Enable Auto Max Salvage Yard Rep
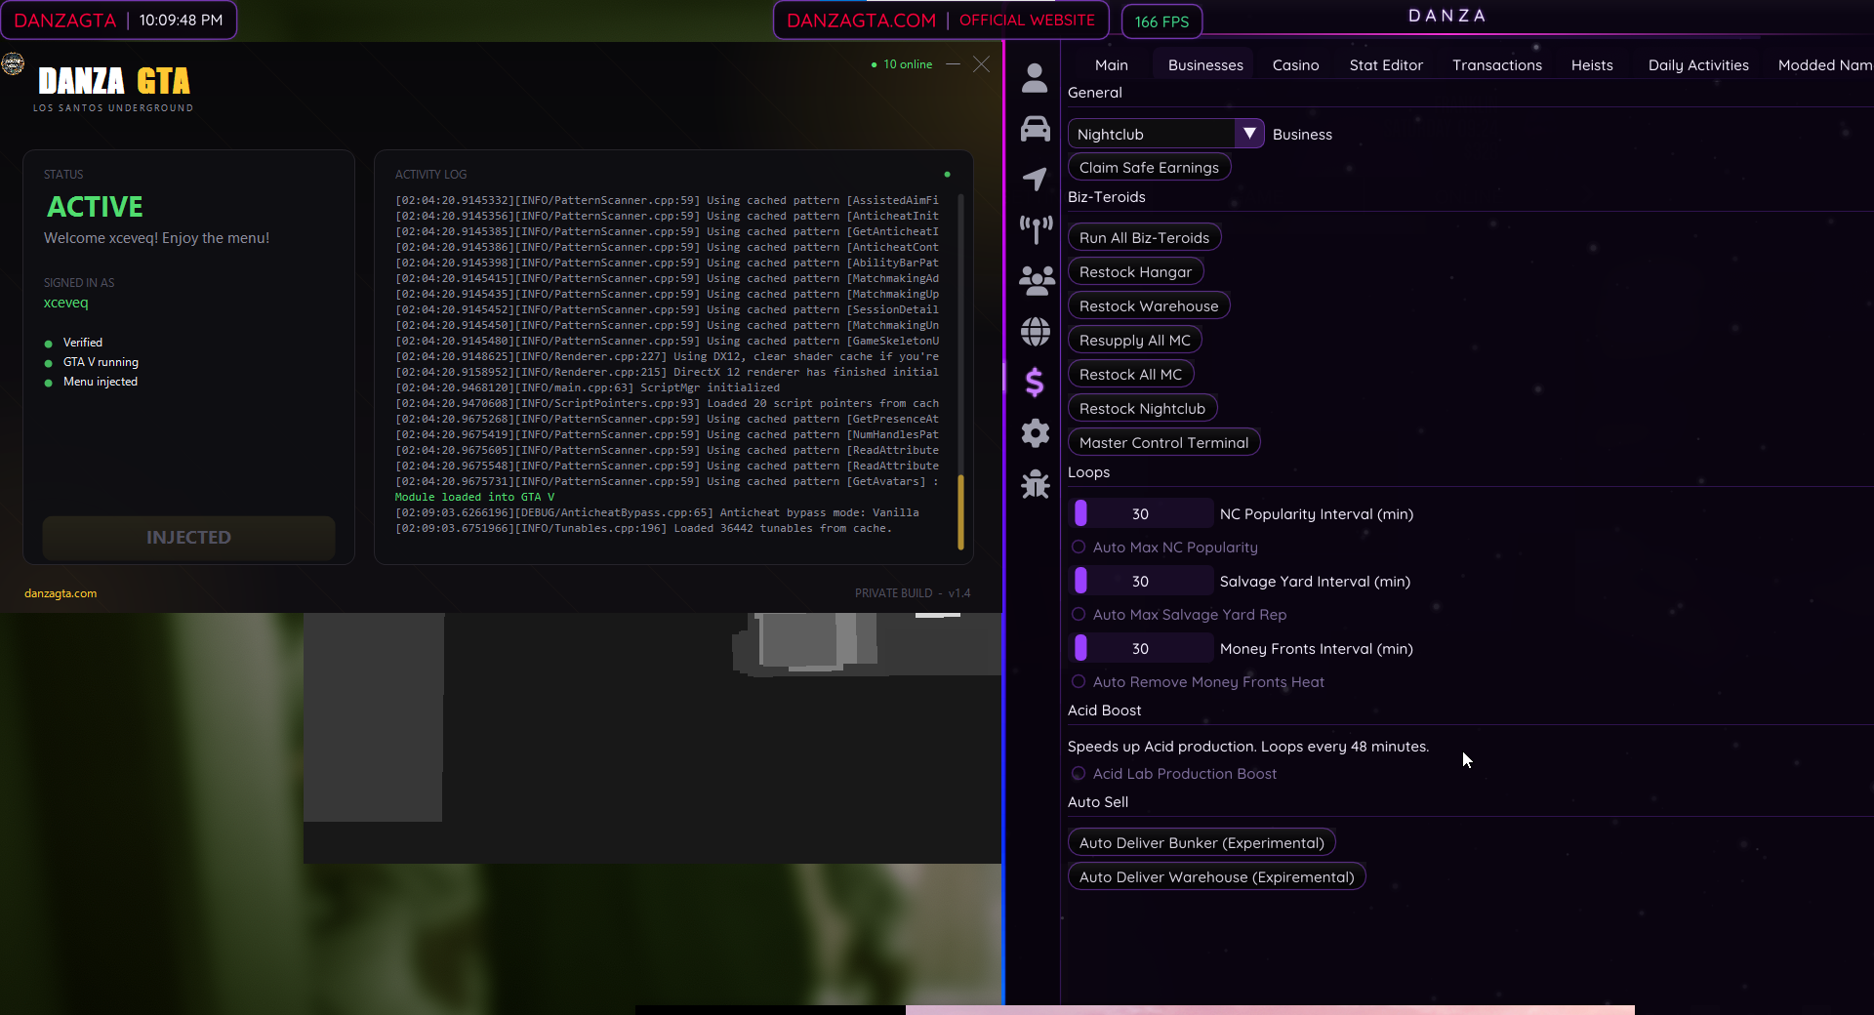Screen dimensions: 1874x1015 [1079, 615]
